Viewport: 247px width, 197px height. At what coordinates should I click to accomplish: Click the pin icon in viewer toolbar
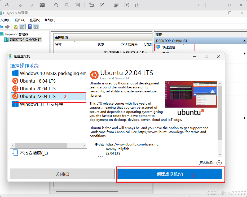pyautogui.click(x=7, y=5)
